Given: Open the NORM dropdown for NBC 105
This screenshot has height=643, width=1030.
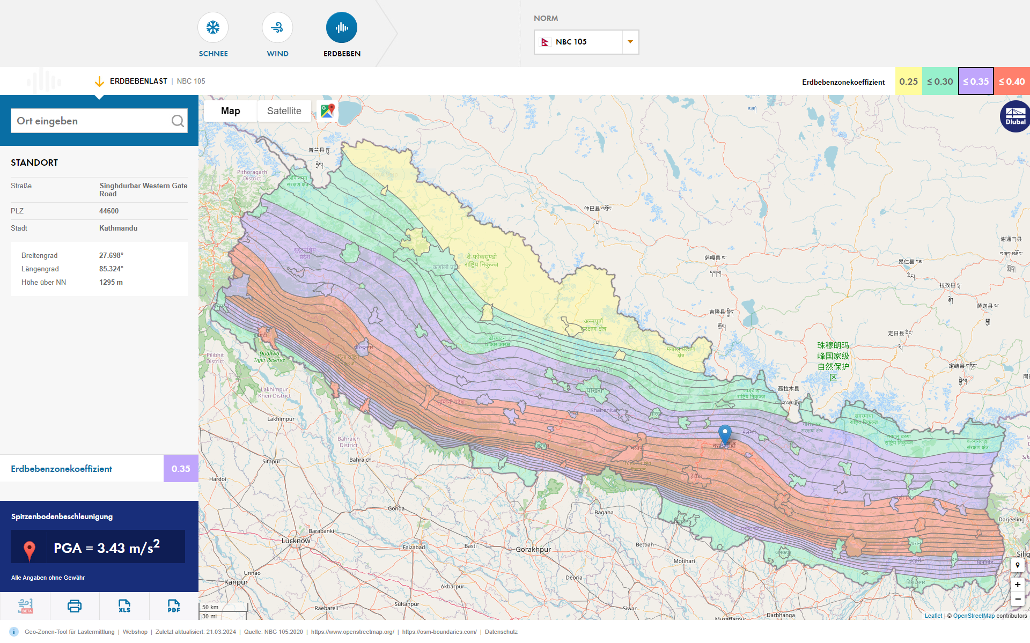Looking at the screenshot, I should 629,42.
